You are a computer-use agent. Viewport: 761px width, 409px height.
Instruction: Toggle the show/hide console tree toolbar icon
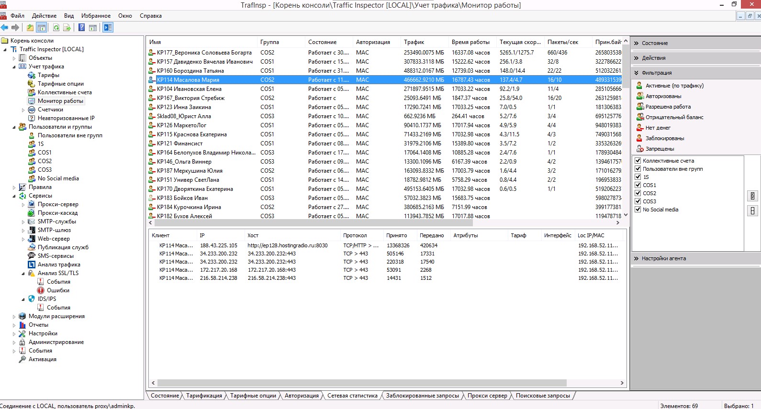pos(42,28)
